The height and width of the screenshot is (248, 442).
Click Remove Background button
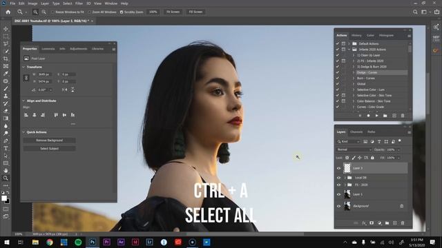click(49, 141)
